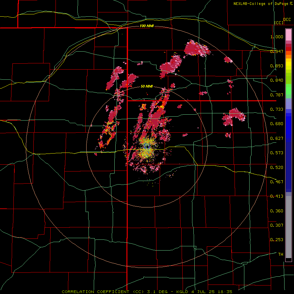Image resolution: width=294 pixels, height=294 pixels.
Task: Click the 0.680 legend value
Action: 277,124
